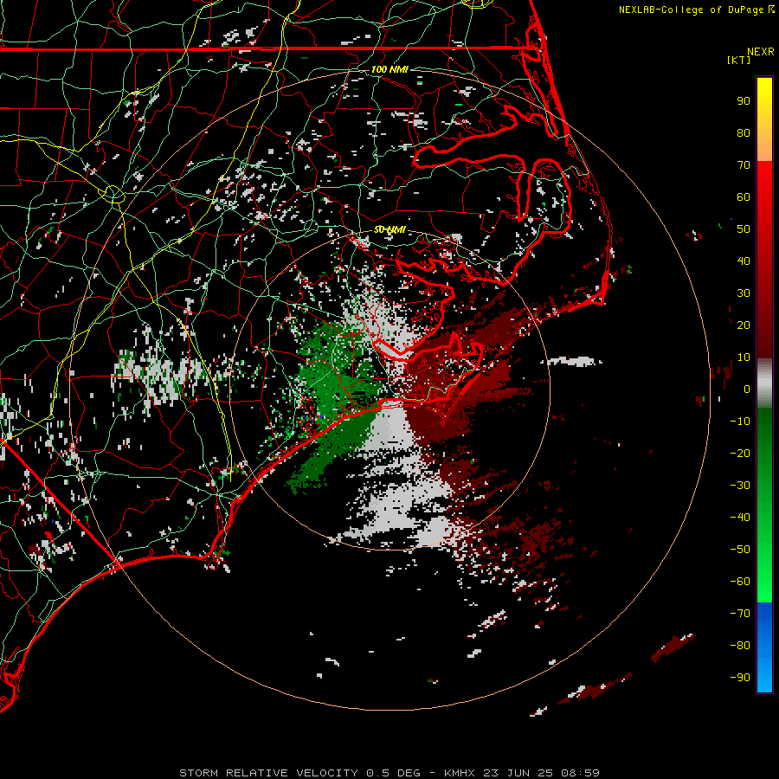Click the 70 value on velocity scale
Image resolution: width=779 pixels, height=779 pixels.
point(744,165)
